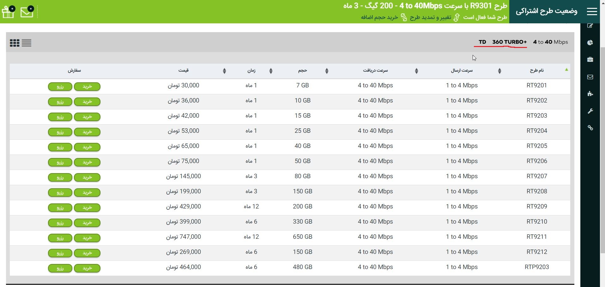
Task: Open the hamburger menu icon
Action: [x=592, y=12]
